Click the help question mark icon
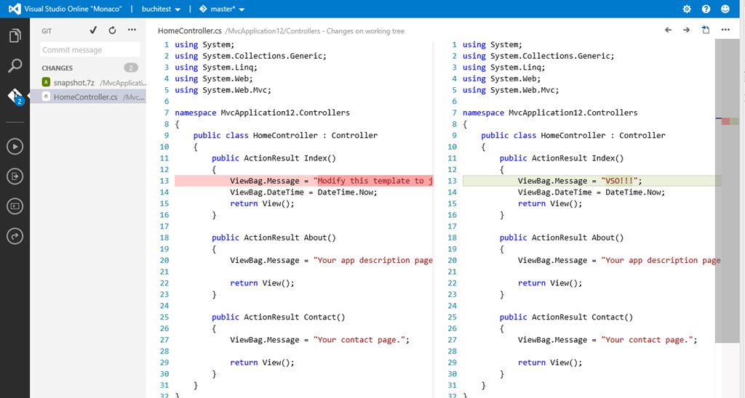The height and width of the screenshot is (398, 745). [706, 9]
